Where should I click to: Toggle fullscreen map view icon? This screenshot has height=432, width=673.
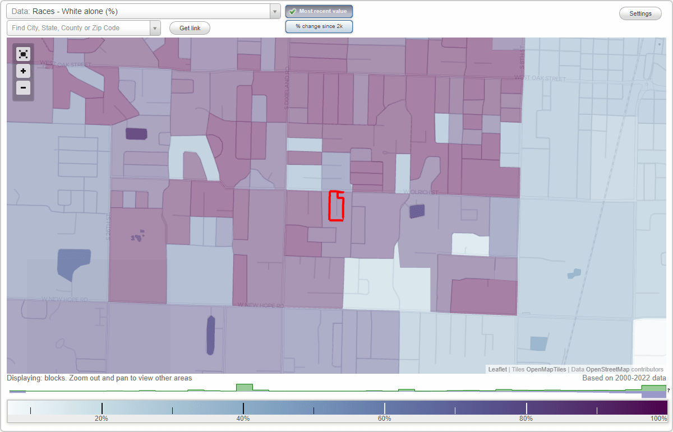tap(23, 54)
